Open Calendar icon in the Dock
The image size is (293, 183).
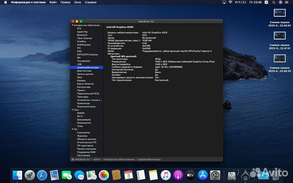[x=129, y=175]
